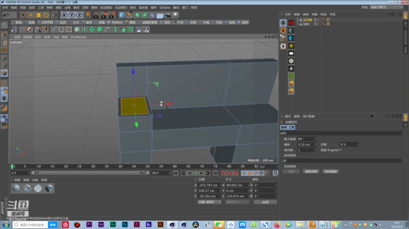Click the MoText T icon
Screen dimensions: 409x229
115,29
